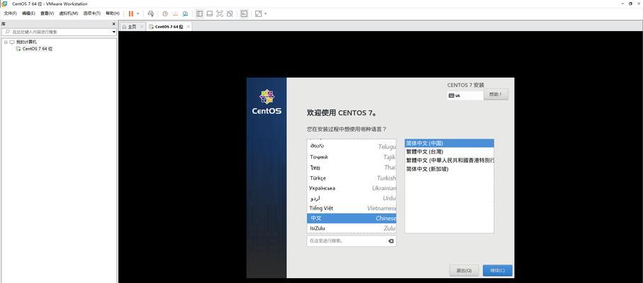Pause the virtual machine with the pause icon
The width and height of the screenshot is (643, 283).
[131, 13]
